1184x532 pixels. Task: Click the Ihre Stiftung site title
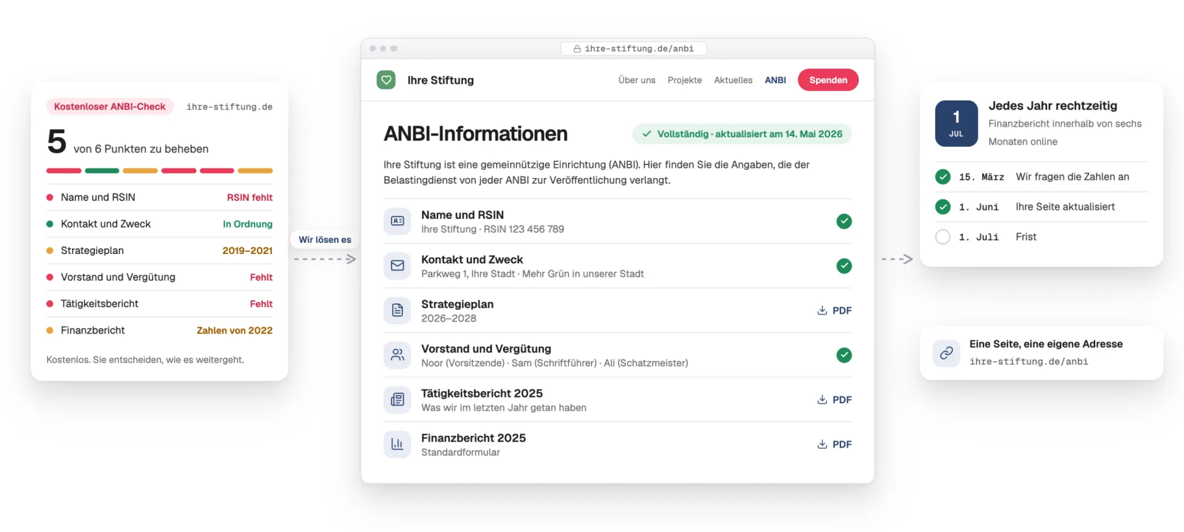click(x=440, y=80)
